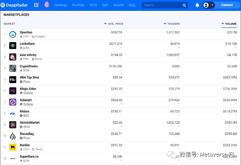Sort by Volume column

tap(230, 24)
